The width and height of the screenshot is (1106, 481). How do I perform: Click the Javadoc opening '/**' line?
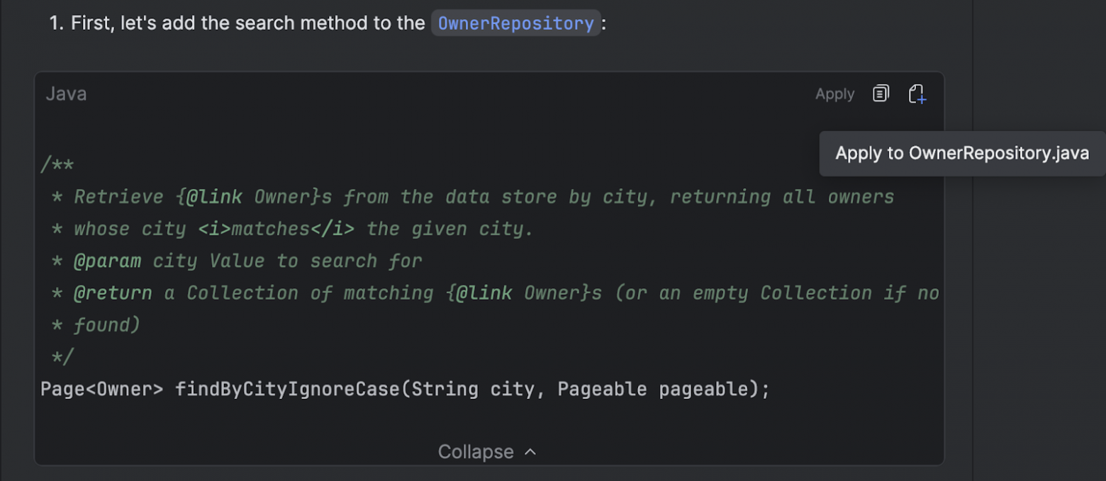(x=57, y=165)
